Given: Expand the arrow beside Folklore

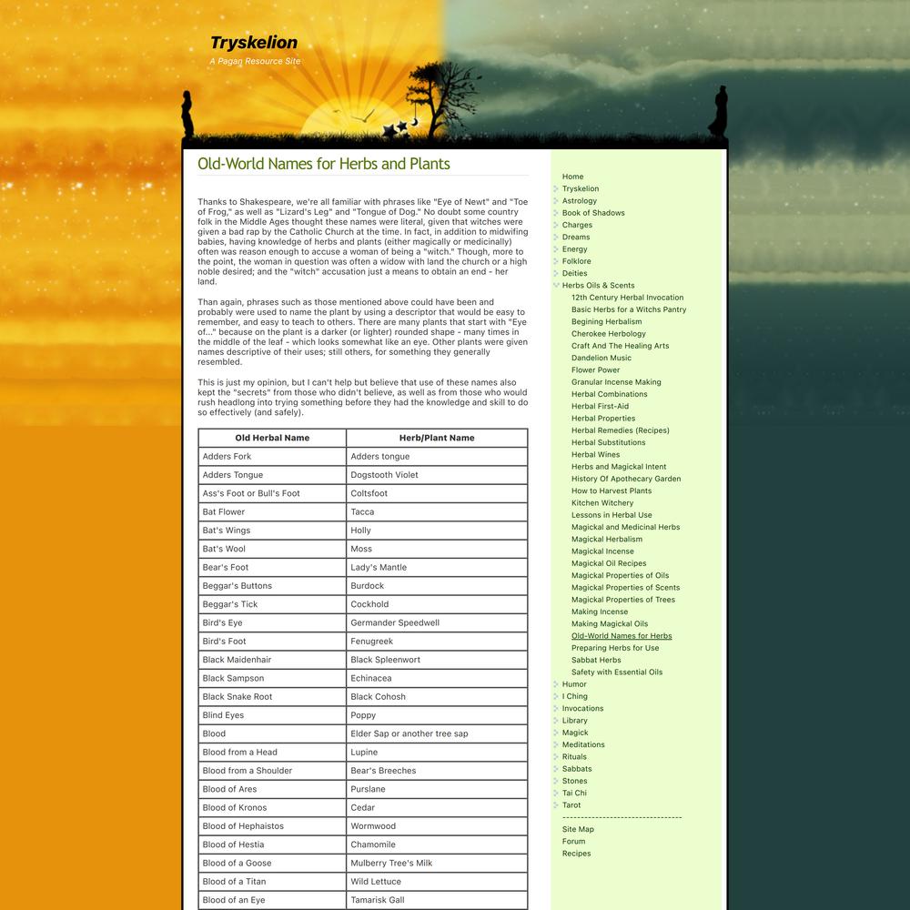Looking at the screenshot, I should 556,261.
